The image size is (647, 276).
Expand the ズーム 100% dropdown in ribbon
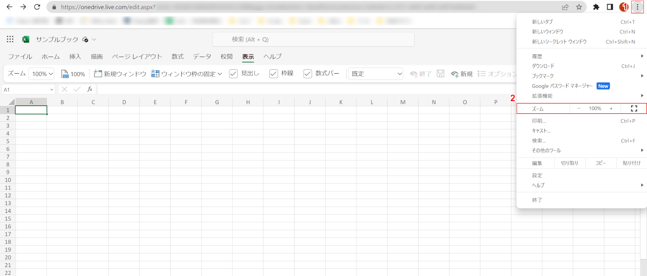[x=41, y=74]
